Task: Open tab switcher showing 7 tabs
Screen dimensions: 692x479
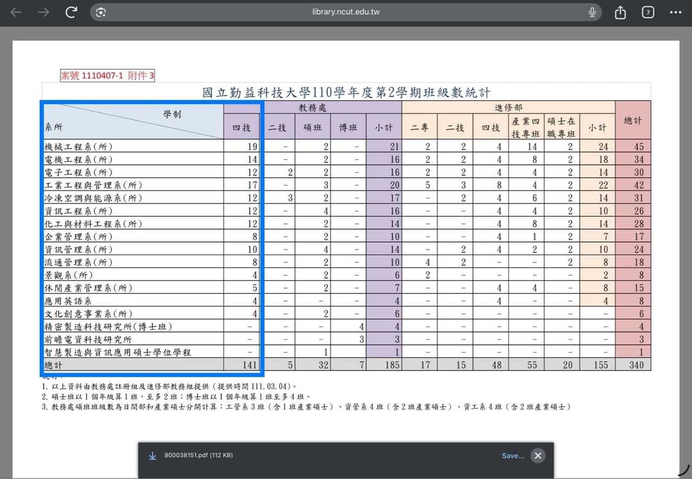Action: coord(648,12)
